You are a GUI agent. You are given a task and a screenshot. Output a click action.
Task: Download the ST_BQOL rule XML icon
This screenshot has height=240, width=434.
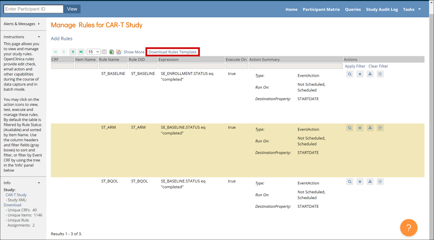tap(370, 182)
